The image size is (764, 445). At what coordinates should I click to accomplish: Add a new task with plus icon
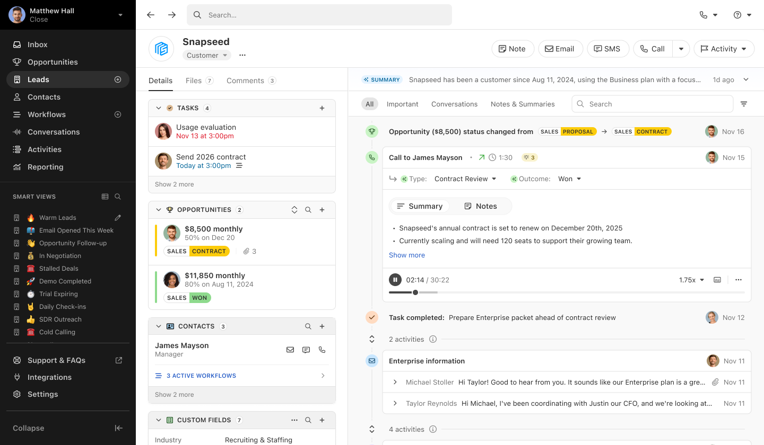[x=322, y=108]
